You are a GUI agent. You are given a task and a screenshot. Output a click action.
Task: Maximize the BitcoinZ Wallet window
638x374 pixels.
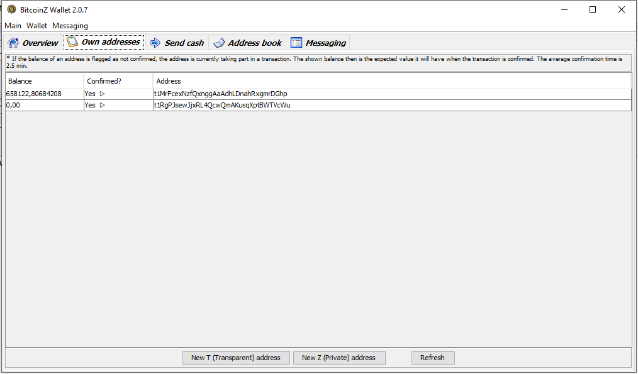click(x=593, y=9)
